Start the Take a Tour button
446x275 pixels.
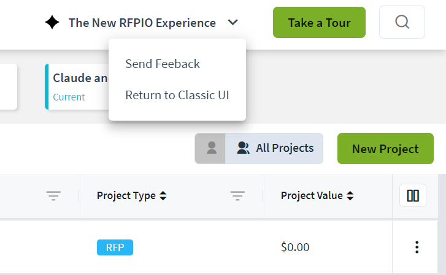[319, 23]
